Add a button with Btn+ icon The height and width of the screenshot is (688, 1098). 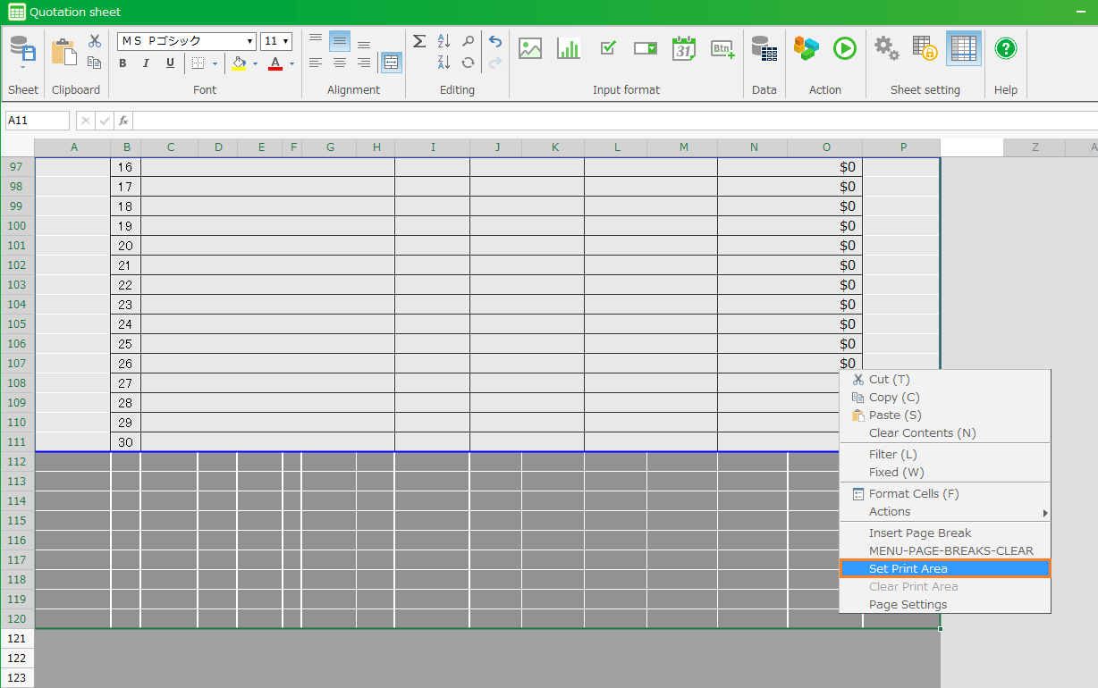click(722, 48)
